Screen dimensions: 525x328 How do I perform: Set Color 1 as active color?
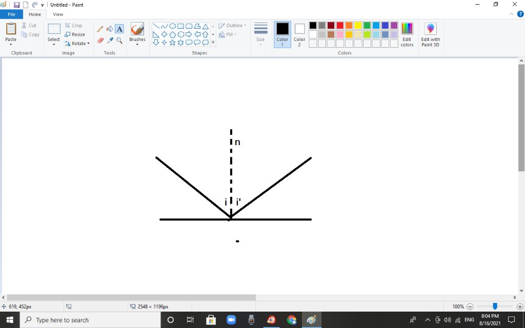[282, 34]
